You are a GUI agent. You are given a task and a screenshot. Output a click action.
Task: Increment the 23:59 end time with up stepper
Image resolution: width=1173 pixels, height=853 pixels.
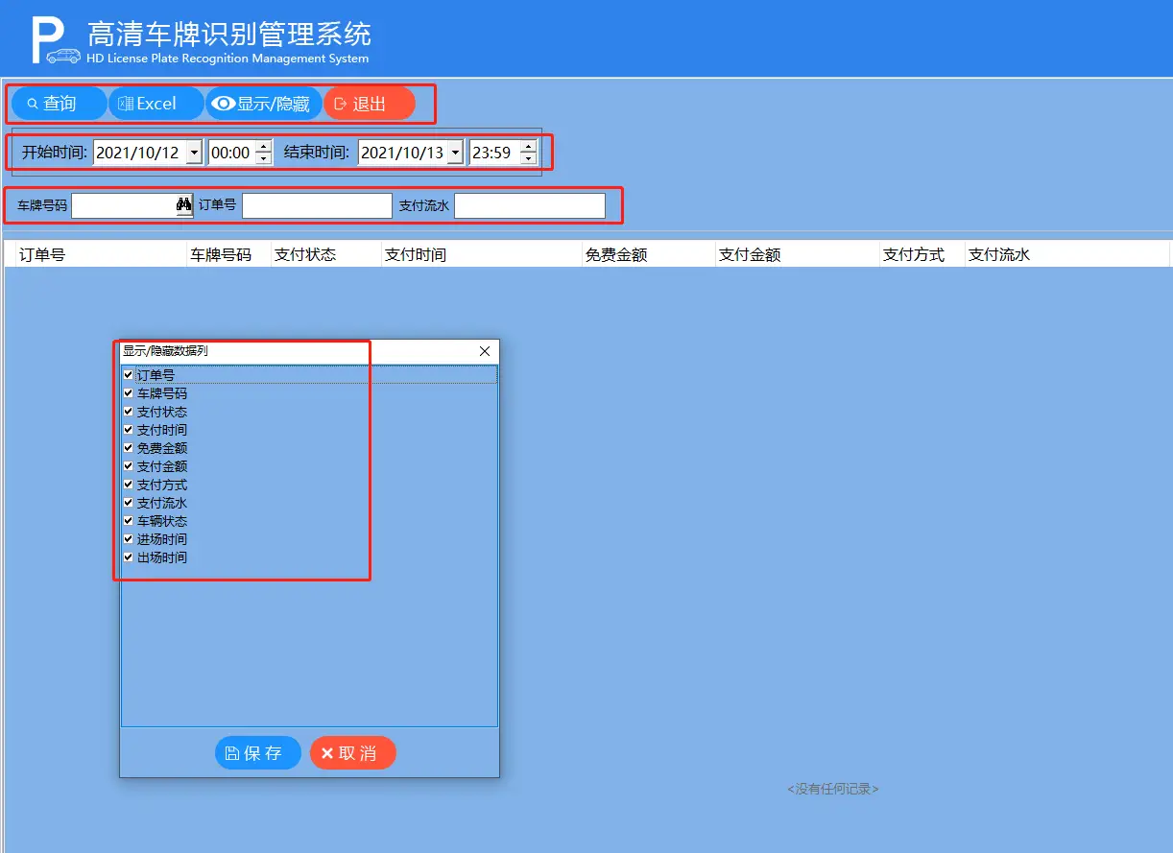point(528,146)
